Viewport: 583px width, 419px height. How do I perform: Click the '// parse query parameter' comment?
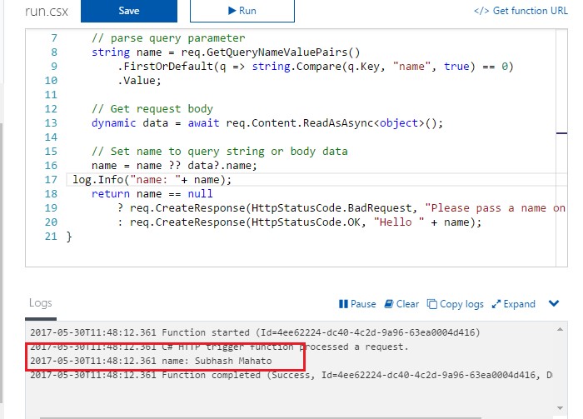pyautogui.click(x=168, y=38)
